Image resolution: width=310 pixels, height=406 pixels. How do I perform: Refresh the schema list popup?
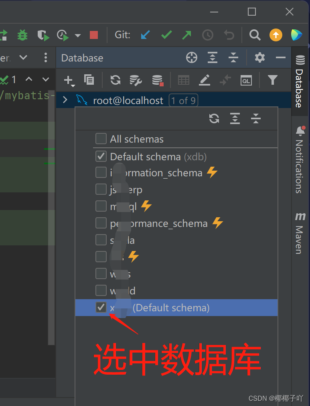[214, 118]
